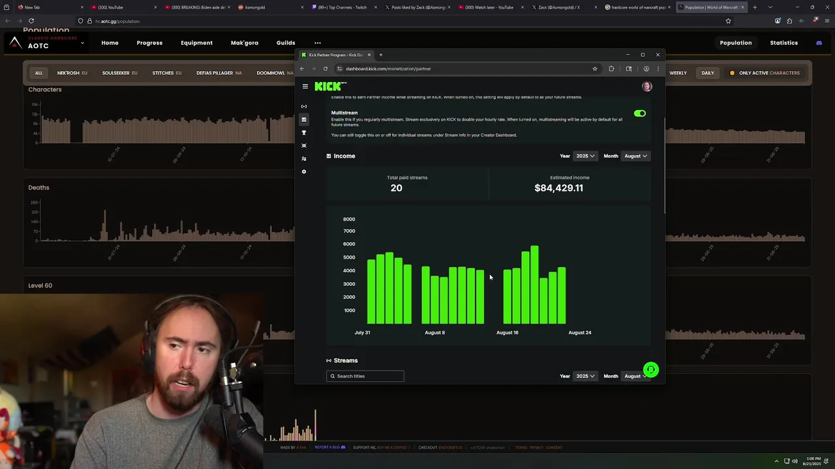Switch to Top Channels - Twitch tab
This screenshot has width=835, height=469.
coord(344,7)
